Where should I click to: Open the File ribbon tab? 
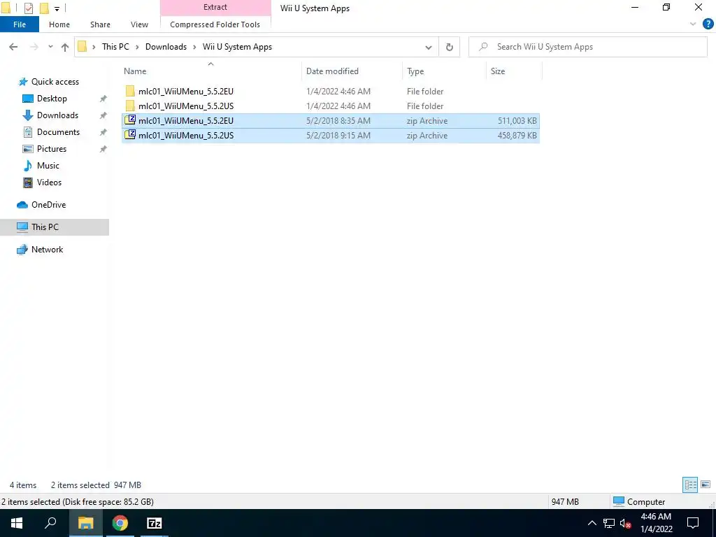click(20, 24)
